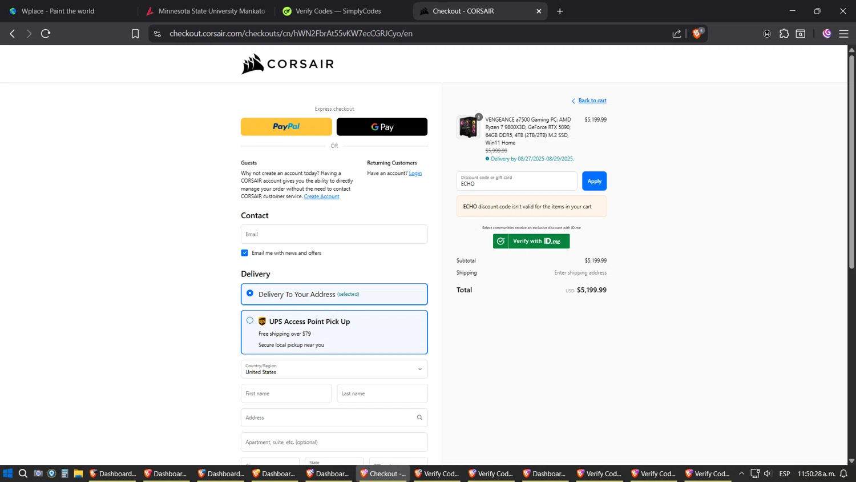Click the VENGEANCE a7500 product thumbnail
Viewport: 856px width, 482px height.
pyautogui.click(x=468, y=127)
